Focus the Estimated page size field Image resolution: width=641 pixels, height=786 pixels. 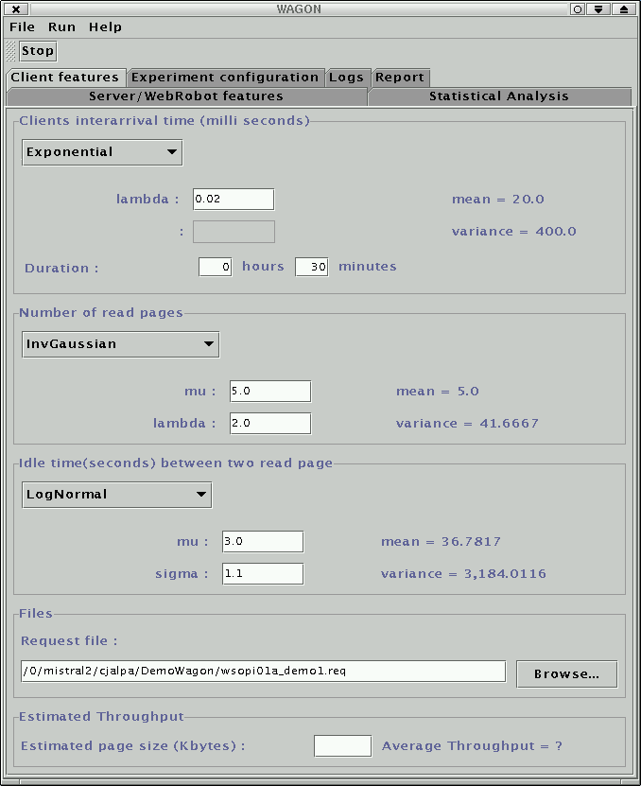pos(342,746)
